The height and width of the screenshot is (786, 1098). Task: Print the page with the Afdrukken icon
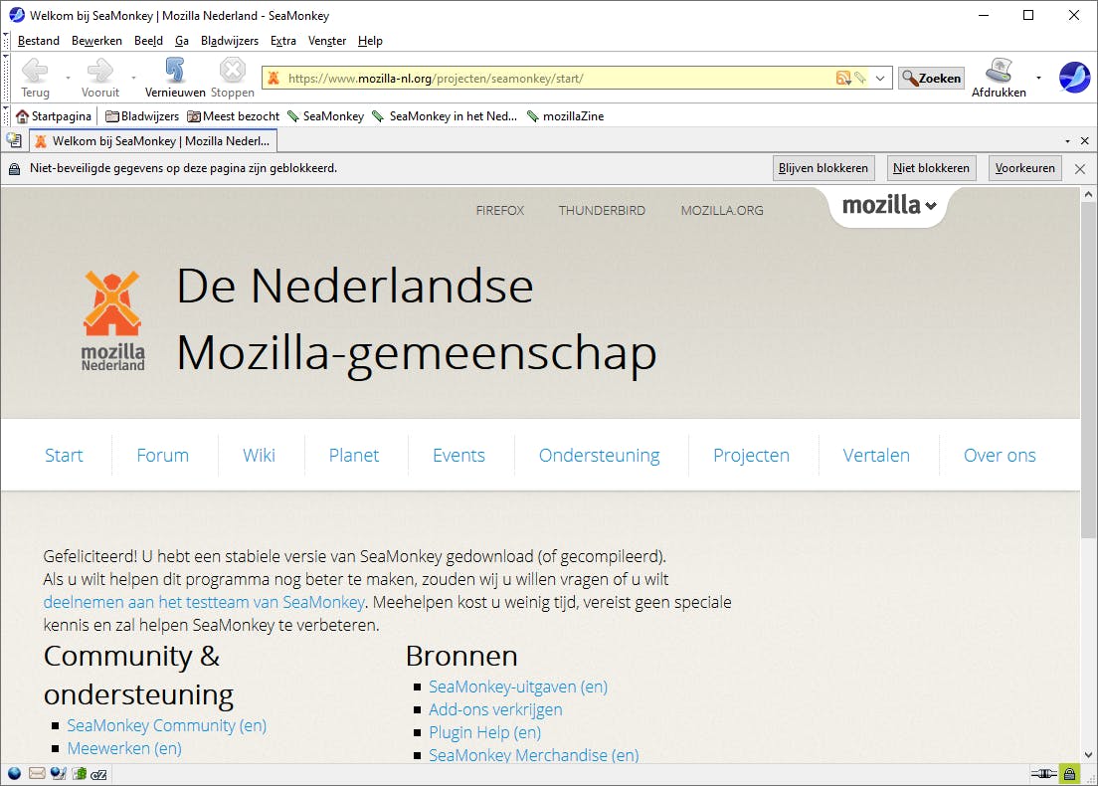pyautogui.click(x=999, y=70)
